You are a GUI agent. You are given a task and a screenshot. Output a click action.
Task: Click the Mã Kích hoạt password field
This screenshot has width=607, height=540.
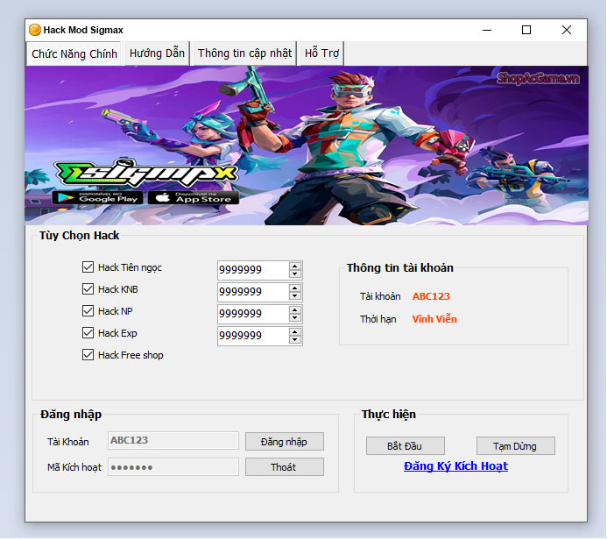(173, 466)
